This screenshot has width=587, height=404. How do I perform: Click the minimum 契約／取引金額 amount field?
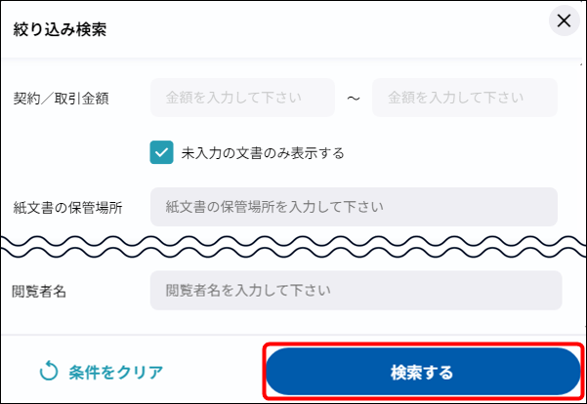pos(242,98)
